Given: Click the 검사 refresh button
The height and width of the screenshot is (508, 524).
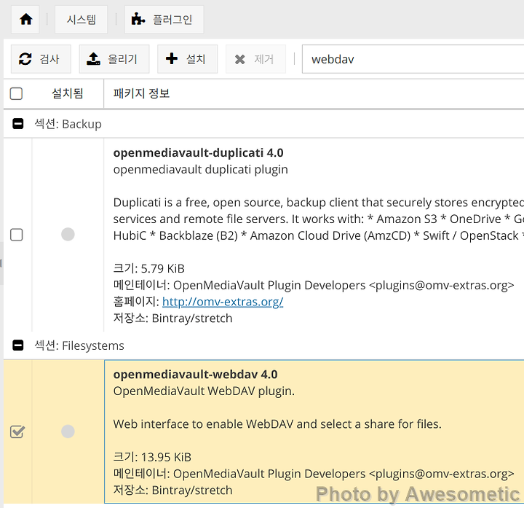Looking at the screenshot, I should point(41,59).
